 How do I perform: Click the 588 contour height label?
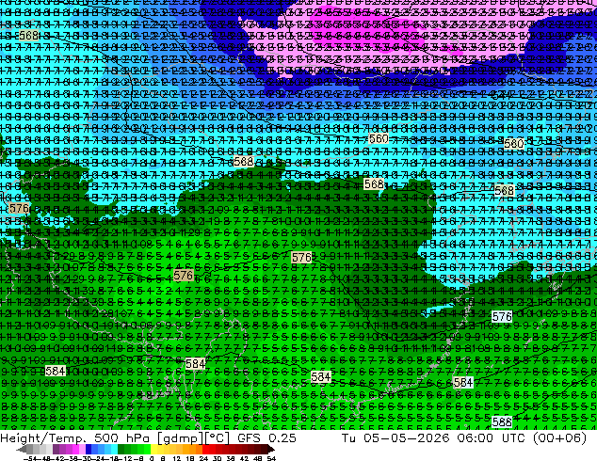[502, 421]
